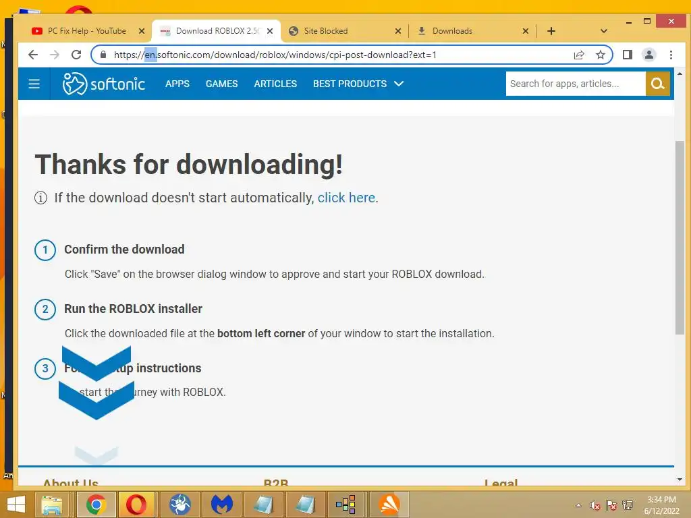Open the Windows Start button
The image size is (691, 518).
(16, 505)
